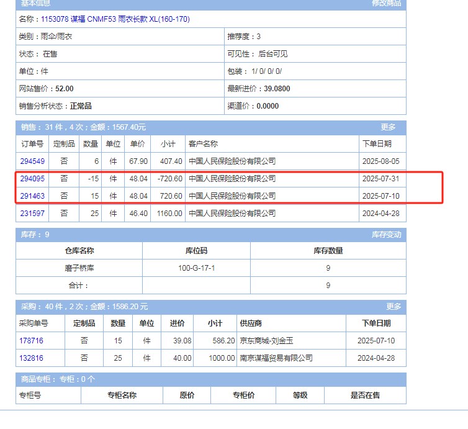This screenshot has height=429, width=468.
Task: Click subtotal 1160.00 cell
Action: (168, 213)
